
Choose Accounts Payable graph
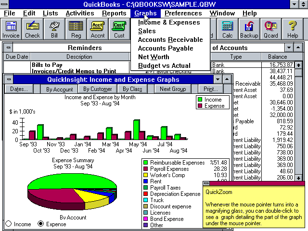(170, 48)
